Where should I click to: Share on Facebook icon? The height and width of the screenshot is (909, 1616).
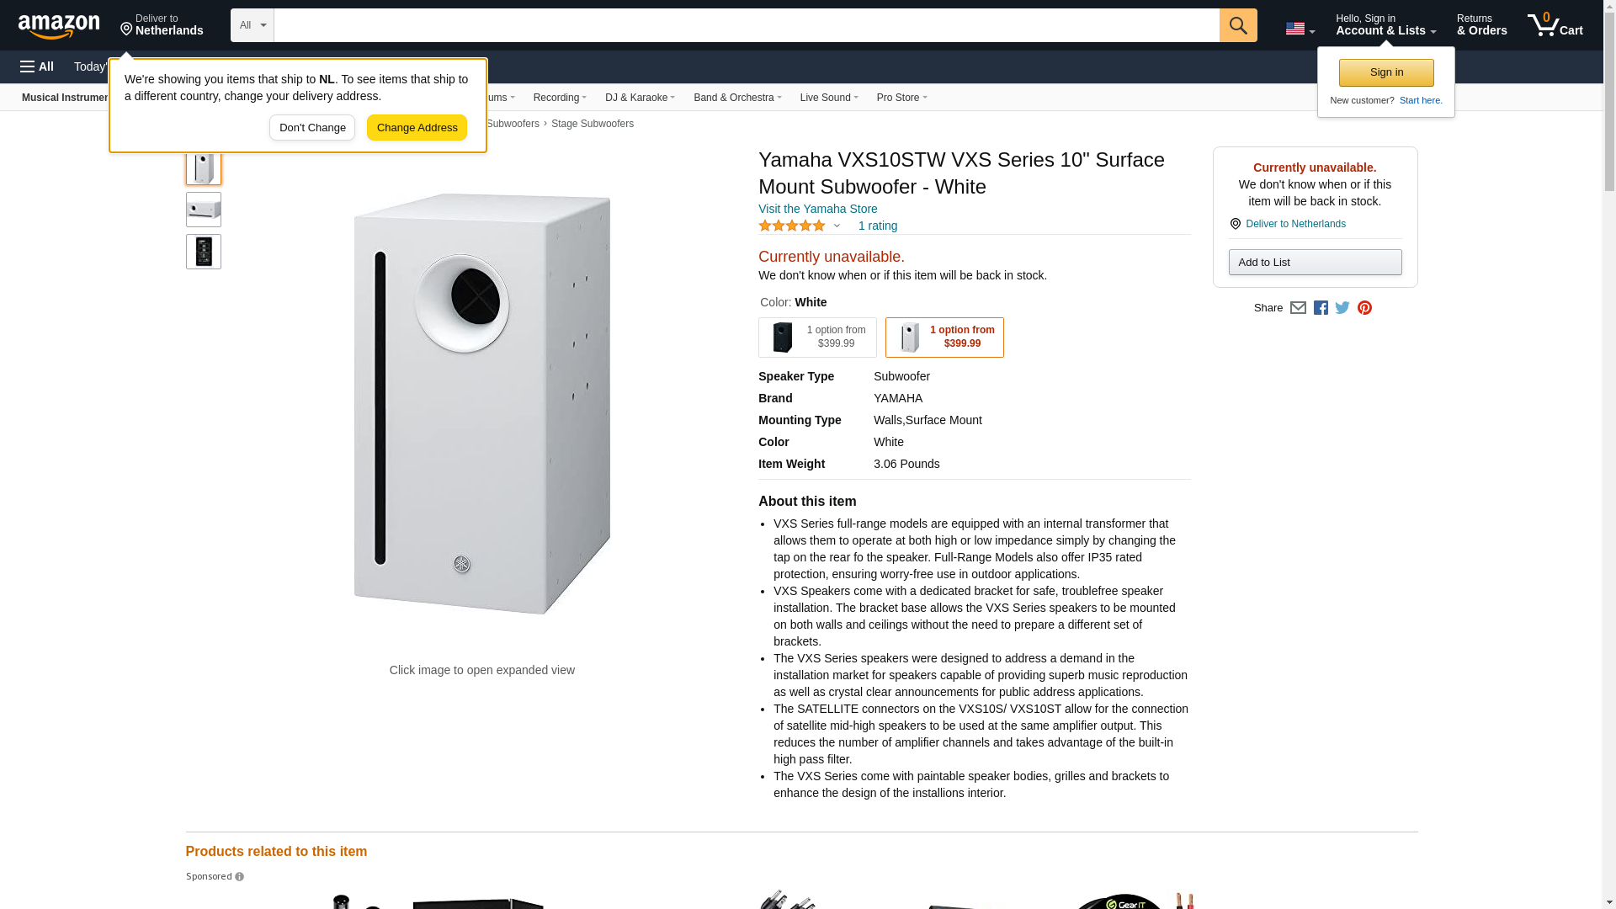[1321, 308]
